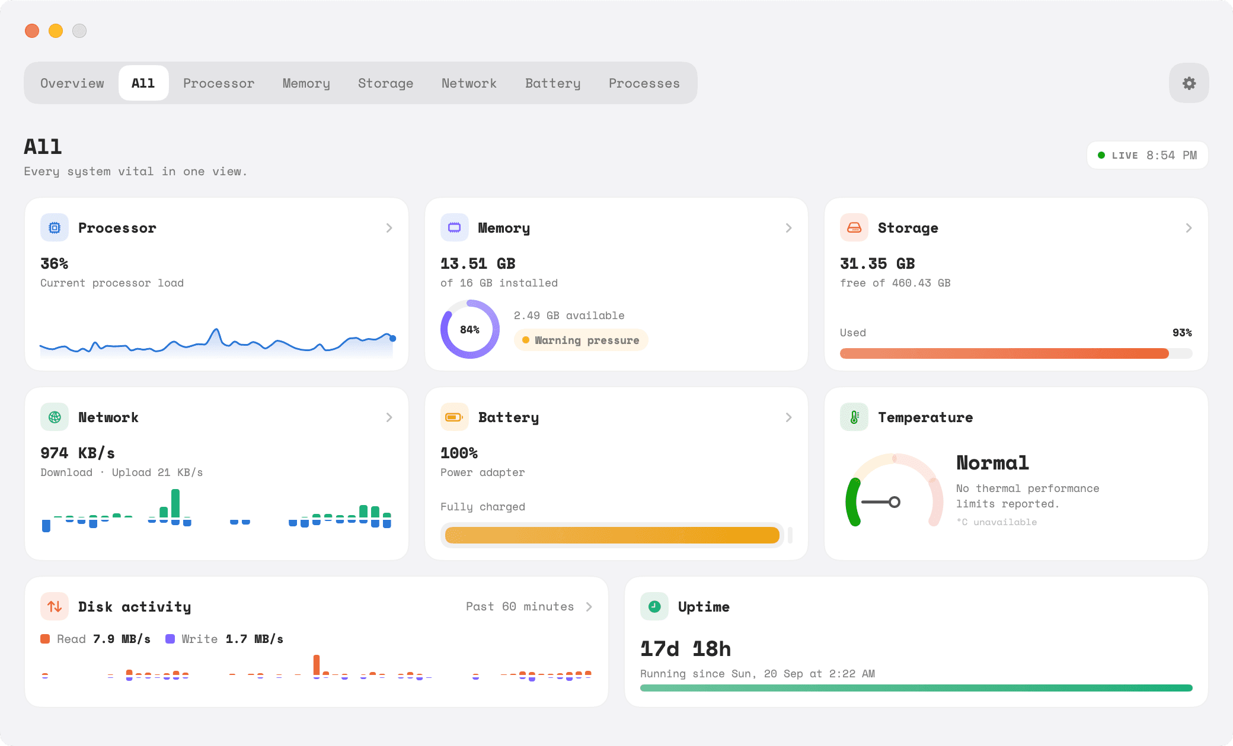Click the '974 KB/s' download value
The image size is (1233, 746).
tap(78, 453)
